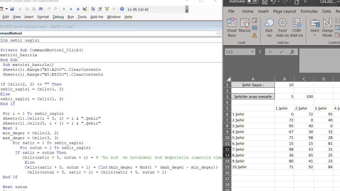Switch to the Insert ribbon tab in Excel
This screenshot has height=191, width=340.
click(263, 11)
